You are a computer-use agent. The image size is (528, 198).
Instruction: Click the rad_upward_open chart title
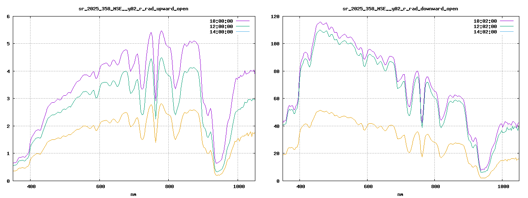pyautogui.click(x=134, y=9)
